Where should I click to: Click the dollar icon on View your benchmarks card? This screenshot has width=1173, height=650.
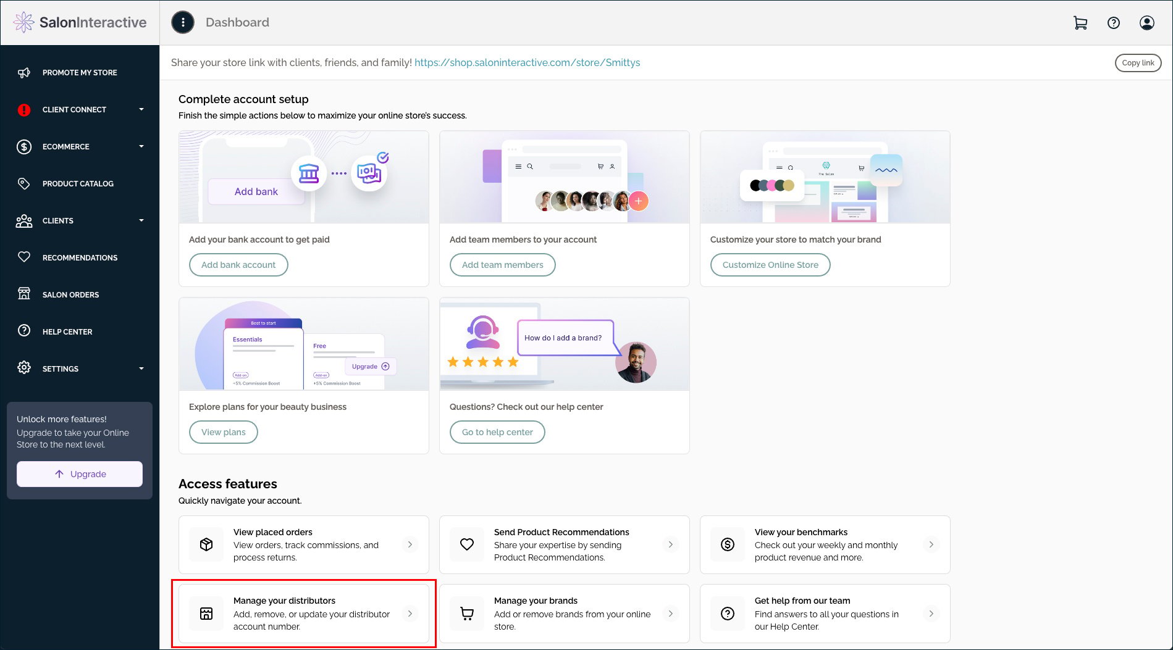click(728, 544)
